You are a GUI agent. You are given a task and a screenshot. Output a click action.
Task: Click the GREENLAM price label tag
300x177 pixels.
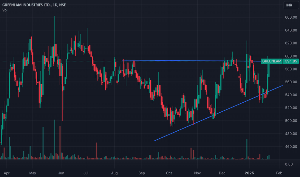tap(271, 61)
